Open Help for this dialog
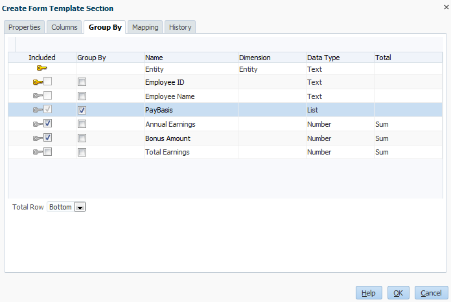Screen dimensions: 451x302 [x=369, y=293]
